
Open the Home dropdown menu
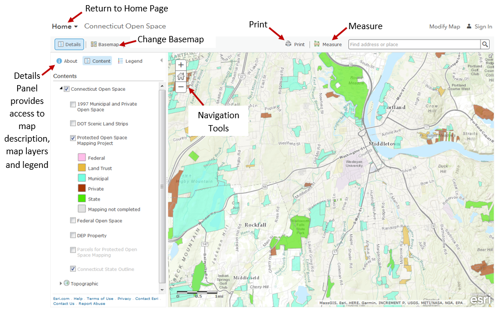(x=64, y=26)
